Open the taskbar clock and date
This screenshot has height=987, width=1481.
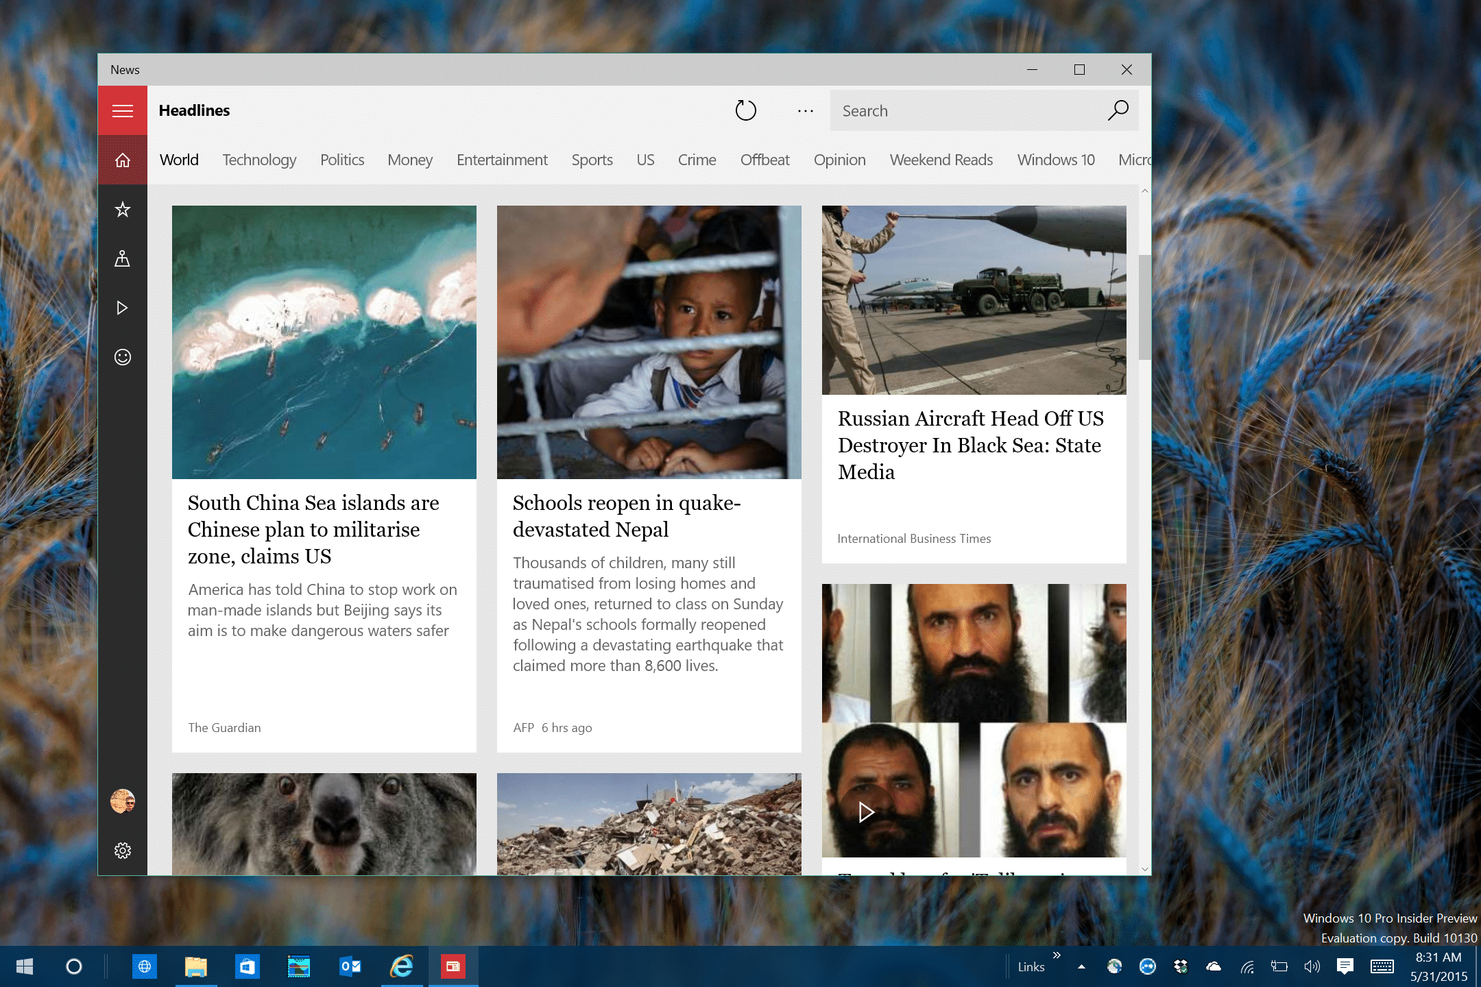(1438, 966)
